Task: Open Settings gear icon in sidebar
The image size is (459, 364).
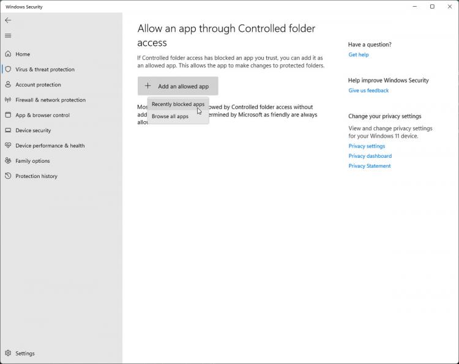Action: pos(8,353)
